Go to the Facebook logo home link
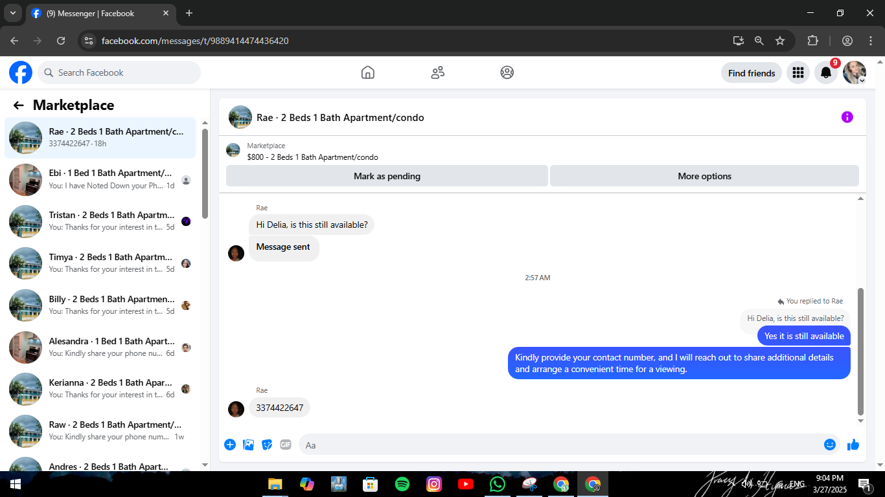This screenshot has width=885, height=497. (x=21, y=72)
